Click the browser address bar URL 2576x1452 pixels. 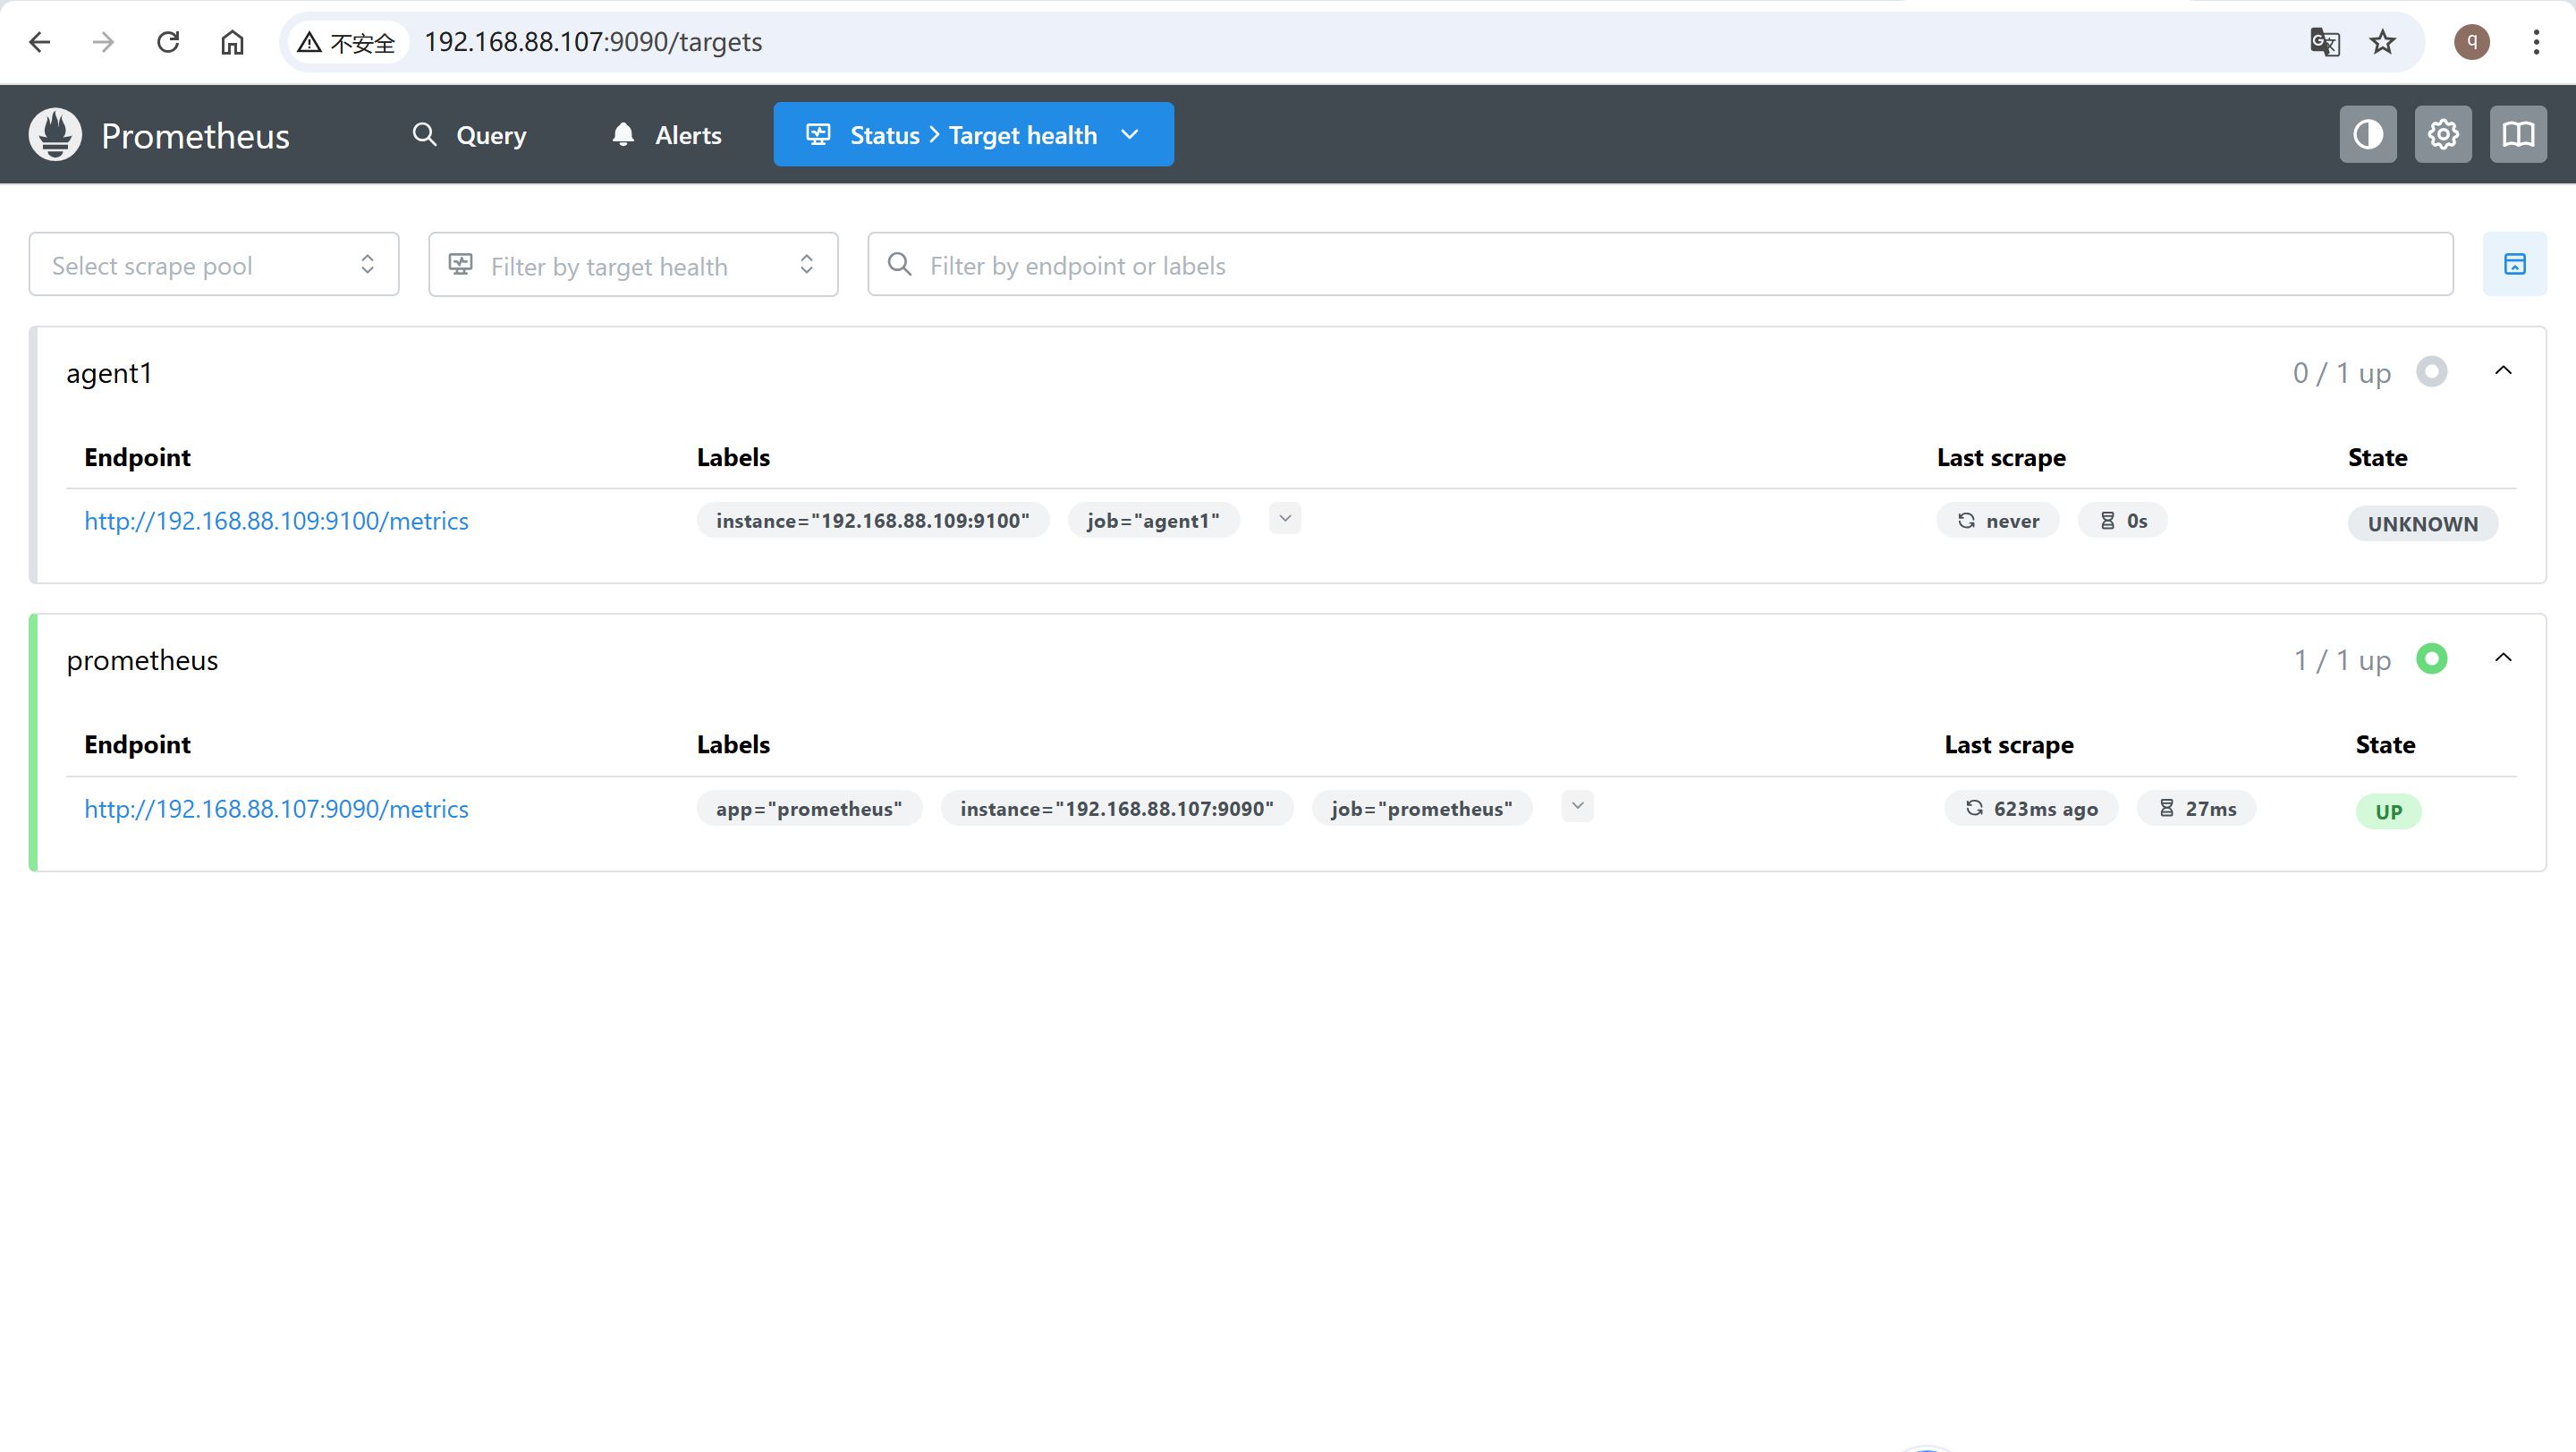(x=593, y=42)
